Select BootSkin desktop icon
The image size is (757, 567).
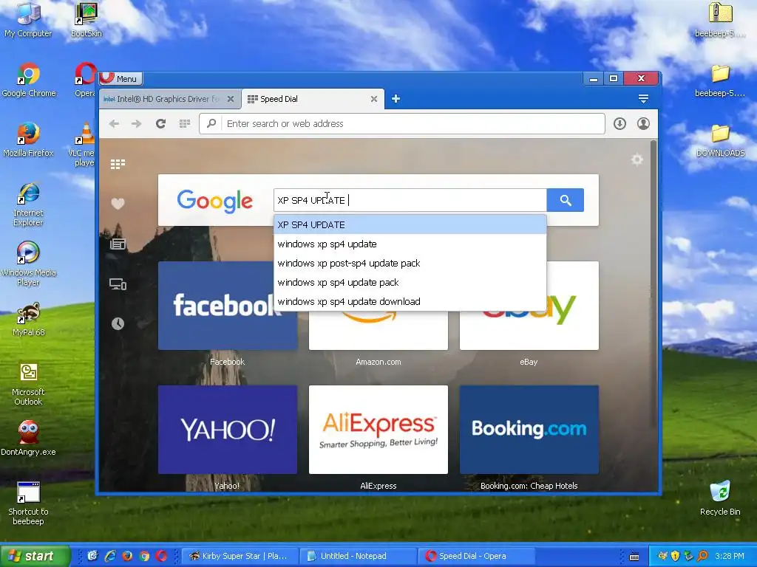coord(86,21)
